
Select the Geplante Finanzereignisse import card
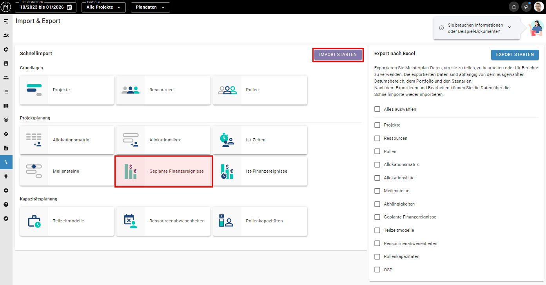click(163, 171)
